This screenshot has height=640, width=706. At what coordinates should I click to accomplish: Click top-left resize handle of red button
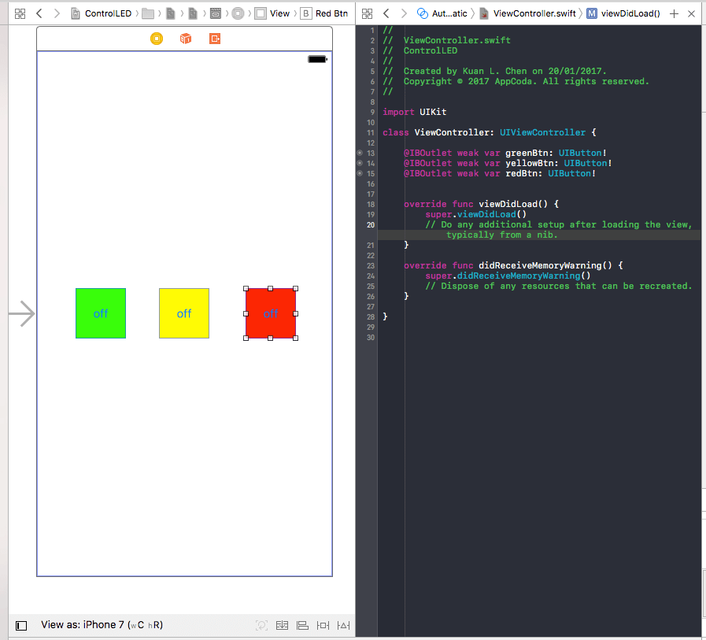coord(246,289)
